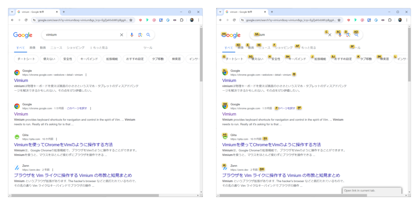Click the eye extension icon in left window
The height and width of the screenshot is (205, 419).
click(175, 20)
